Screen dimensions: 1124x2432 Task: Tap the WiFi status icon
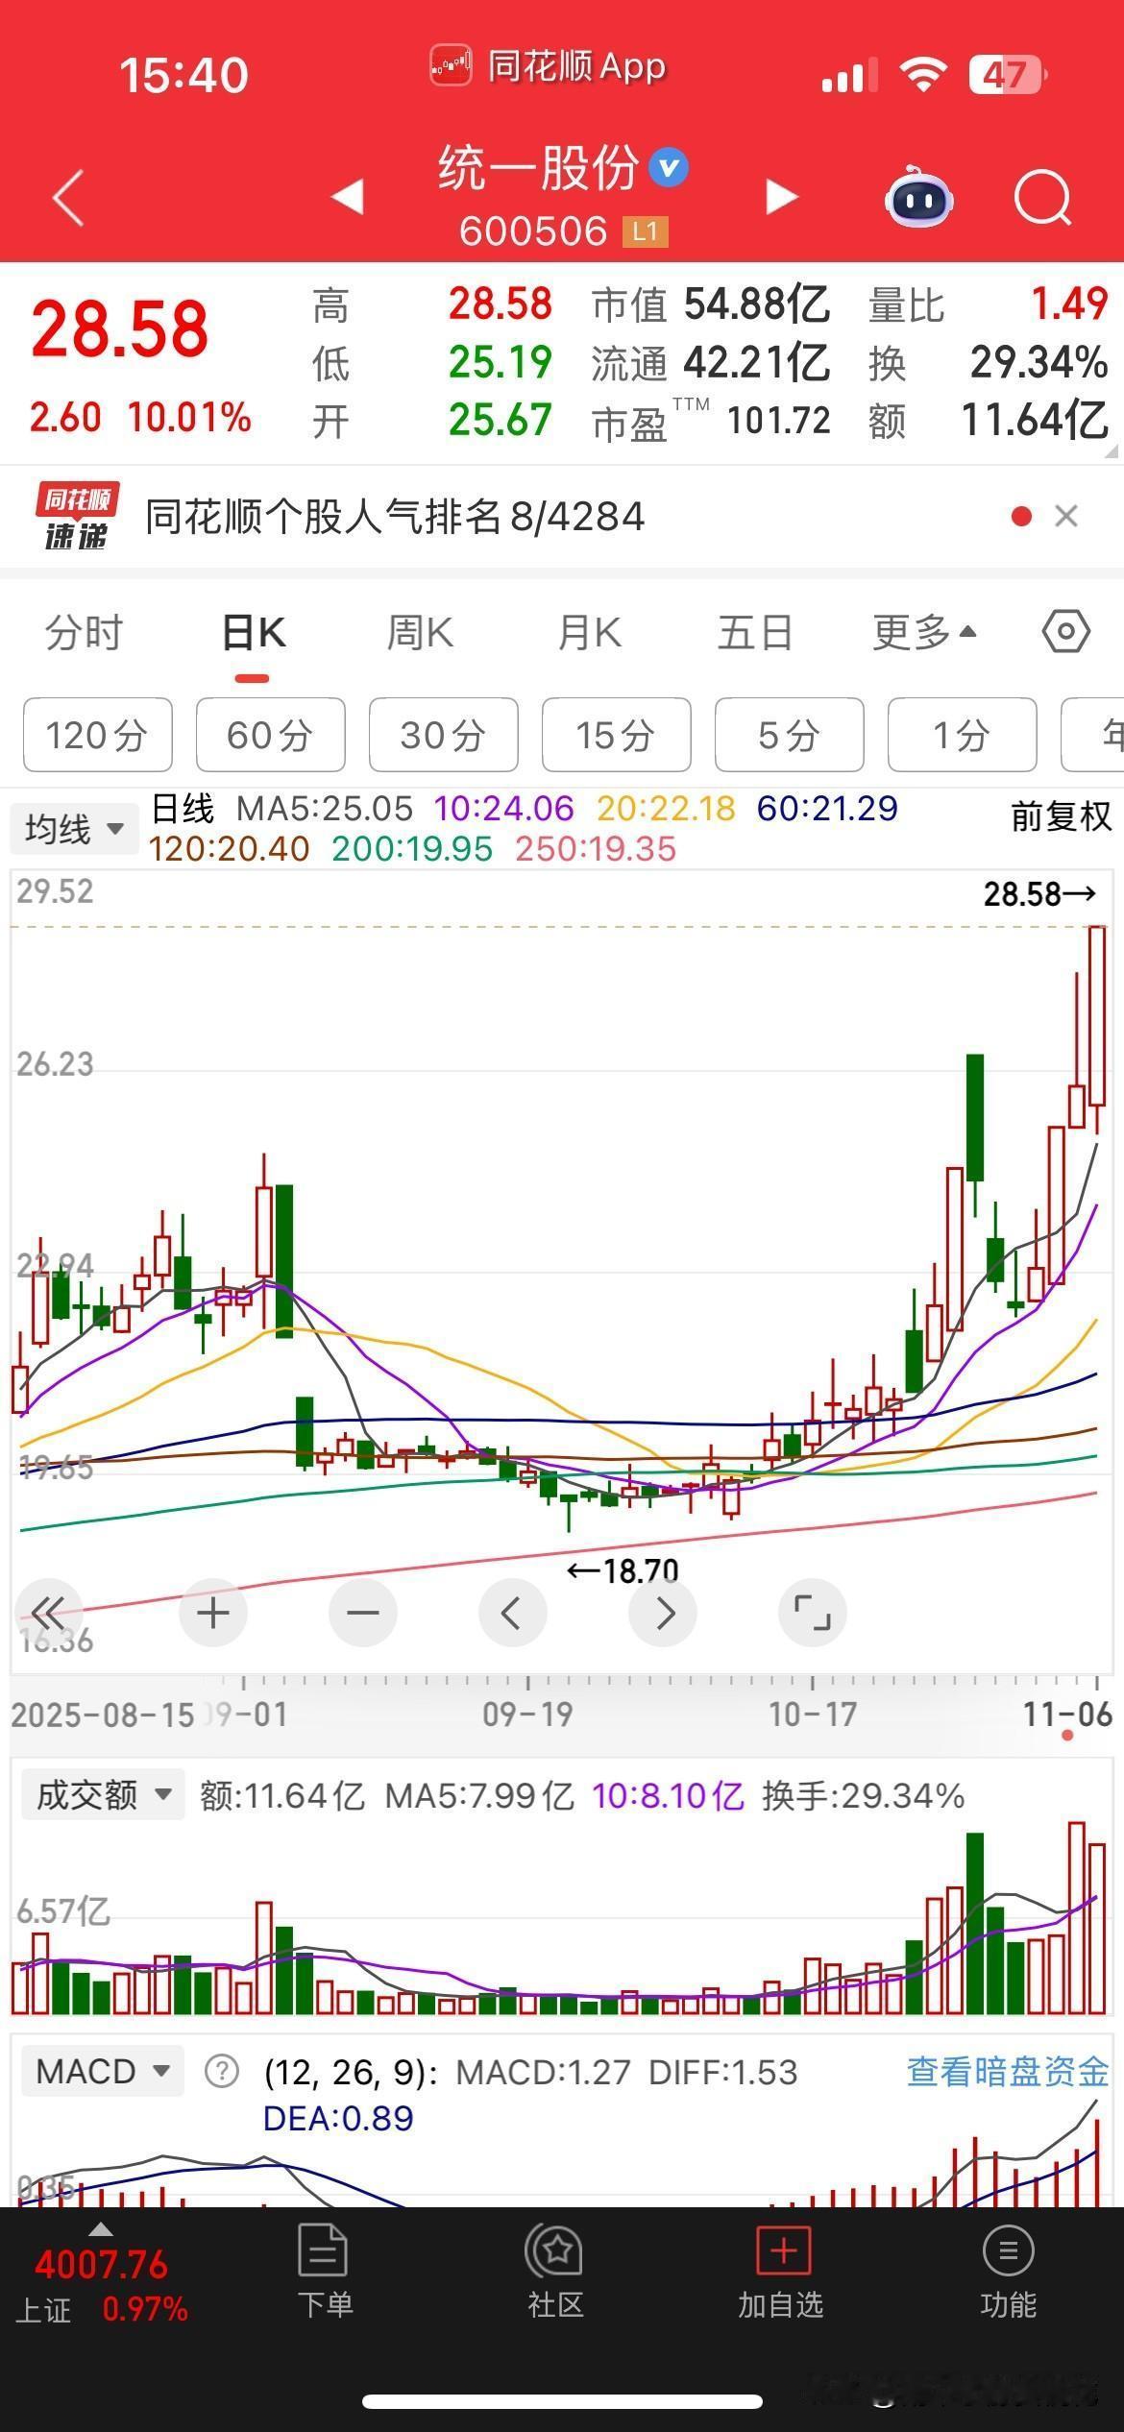coord(922,75)
